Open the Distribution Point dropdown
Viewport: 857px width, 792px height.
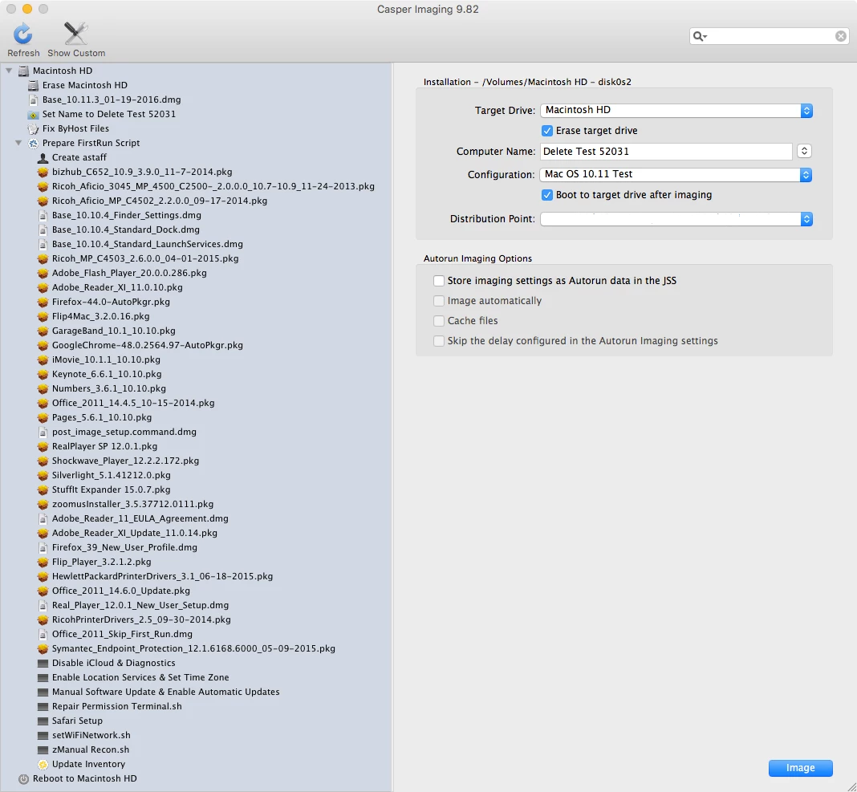pyautogui.click(x=676, y=219)
